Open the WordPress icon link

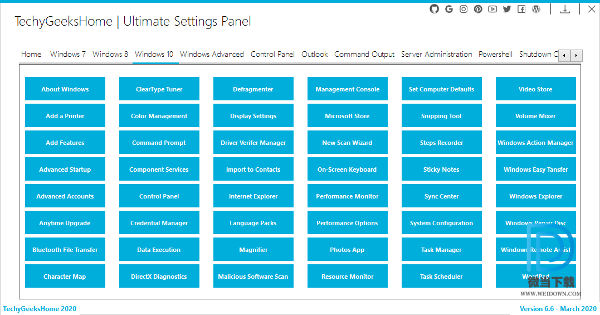(x=536, y=9)
